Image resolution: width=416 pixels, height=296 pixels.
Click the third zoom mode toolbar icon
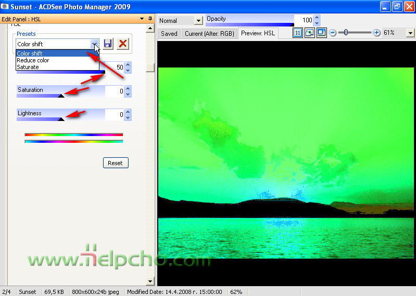point(321,33)
